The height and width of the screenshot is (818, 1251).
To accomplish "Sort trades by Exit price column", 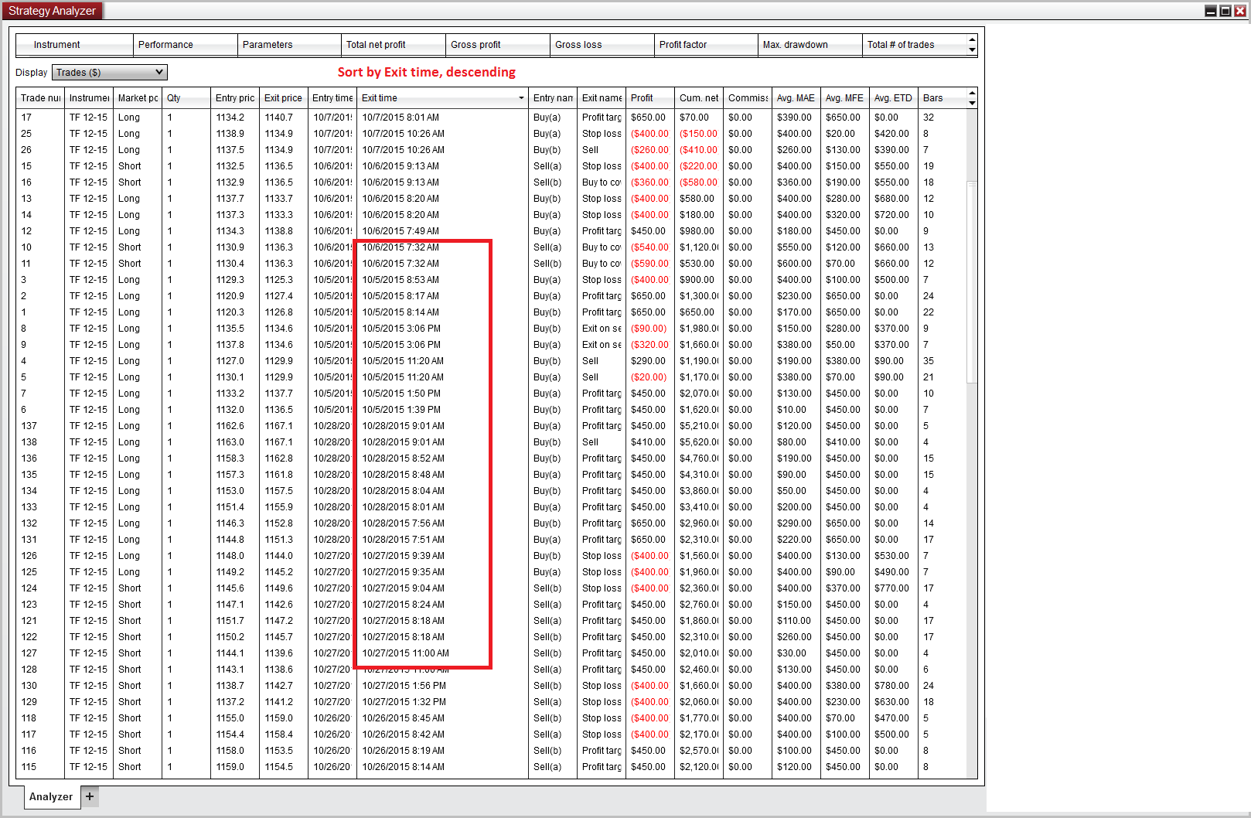I will coord(284,98).
